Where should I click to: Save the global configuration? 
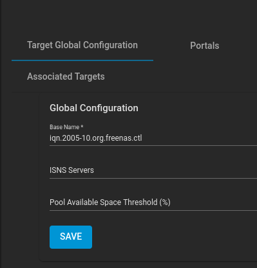coord(71,237)
